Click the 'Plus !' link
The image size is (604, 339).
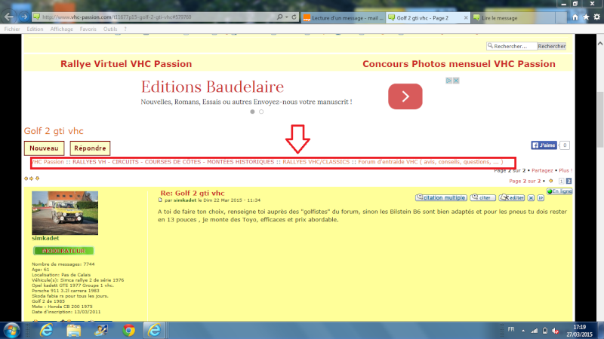565,171
